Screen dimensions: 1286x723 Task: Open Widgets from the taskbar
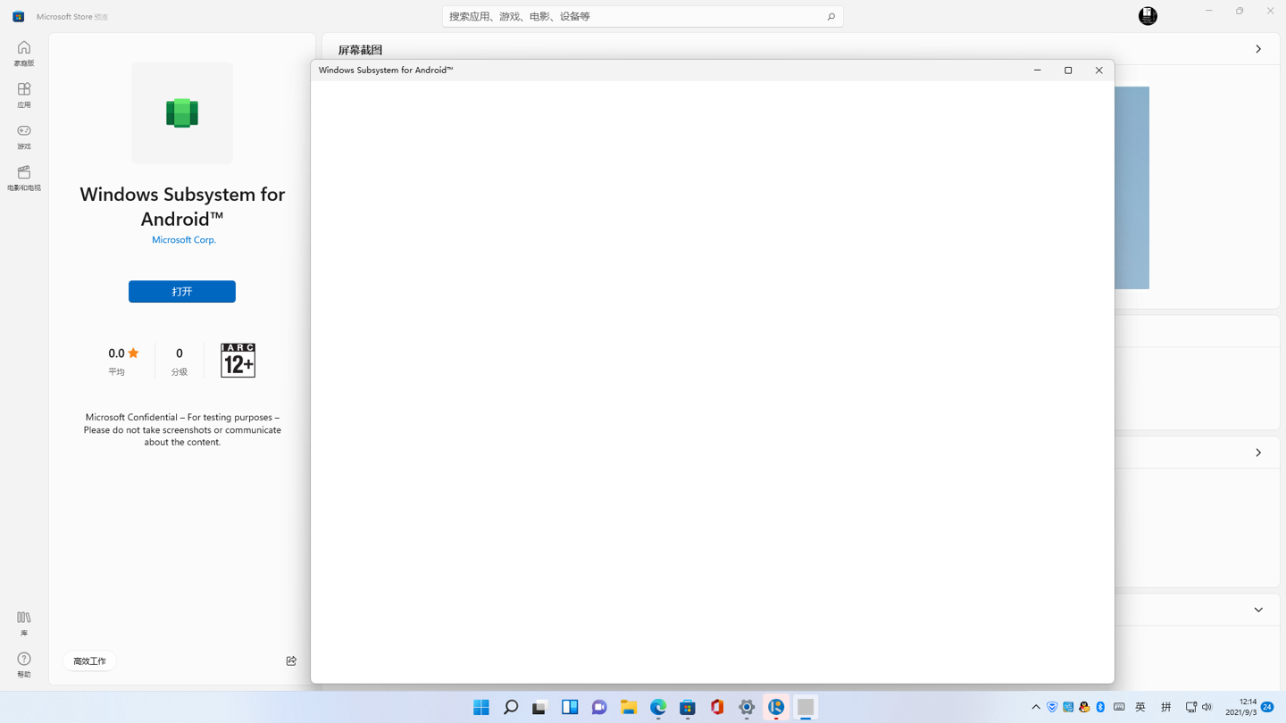click(570, 707)
